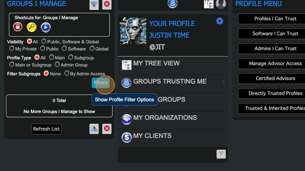Open MY ORGANIZATIONS menu item

(173, 120)
